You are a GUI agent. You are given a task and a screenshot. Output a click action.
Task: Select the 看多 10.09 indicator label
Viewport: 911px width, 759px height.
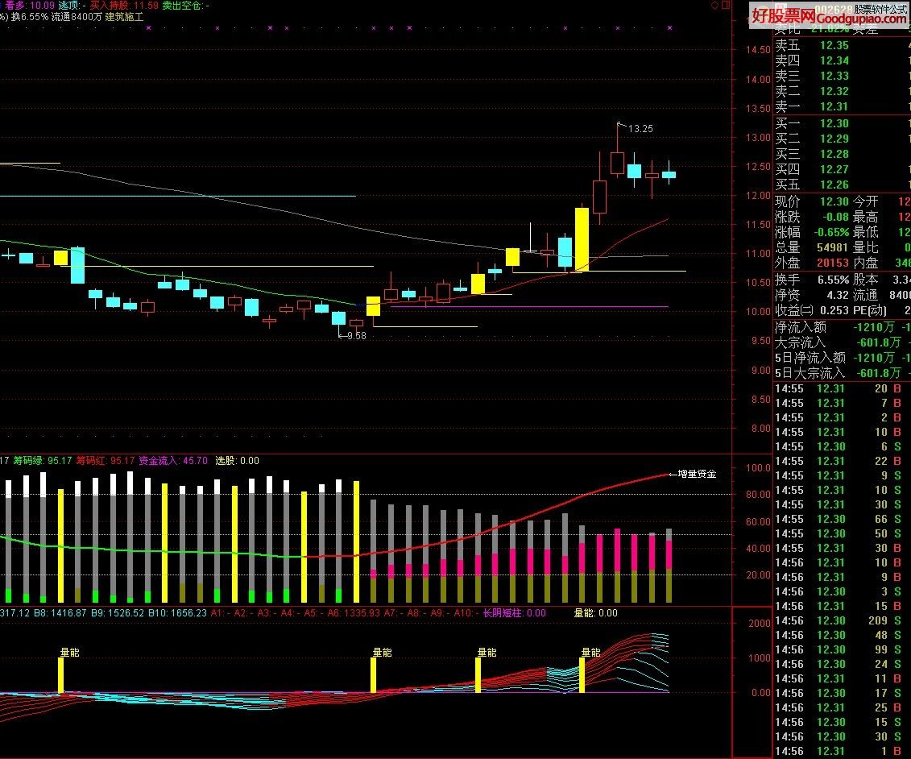(30, 5)
